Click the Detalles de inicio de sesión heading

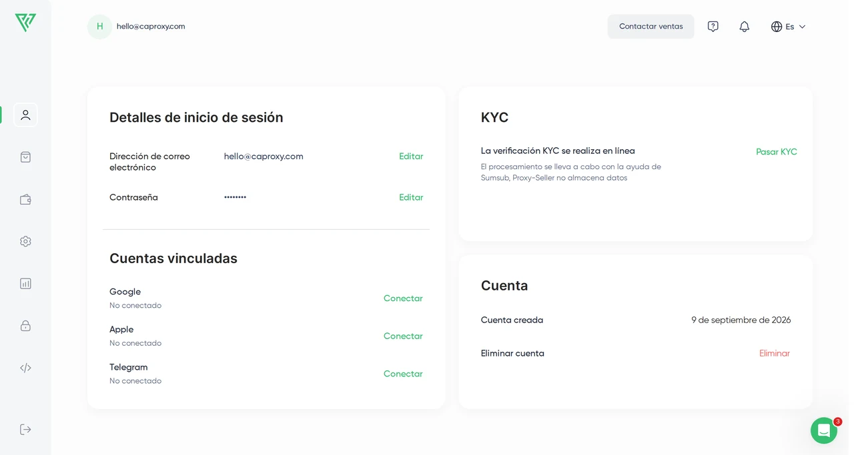(196, 118)
